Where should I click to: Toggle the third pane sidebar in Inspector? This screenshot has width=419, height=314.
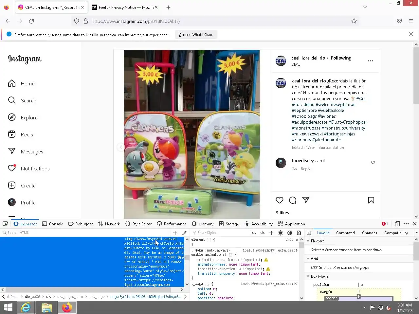[x=309, y=233]
